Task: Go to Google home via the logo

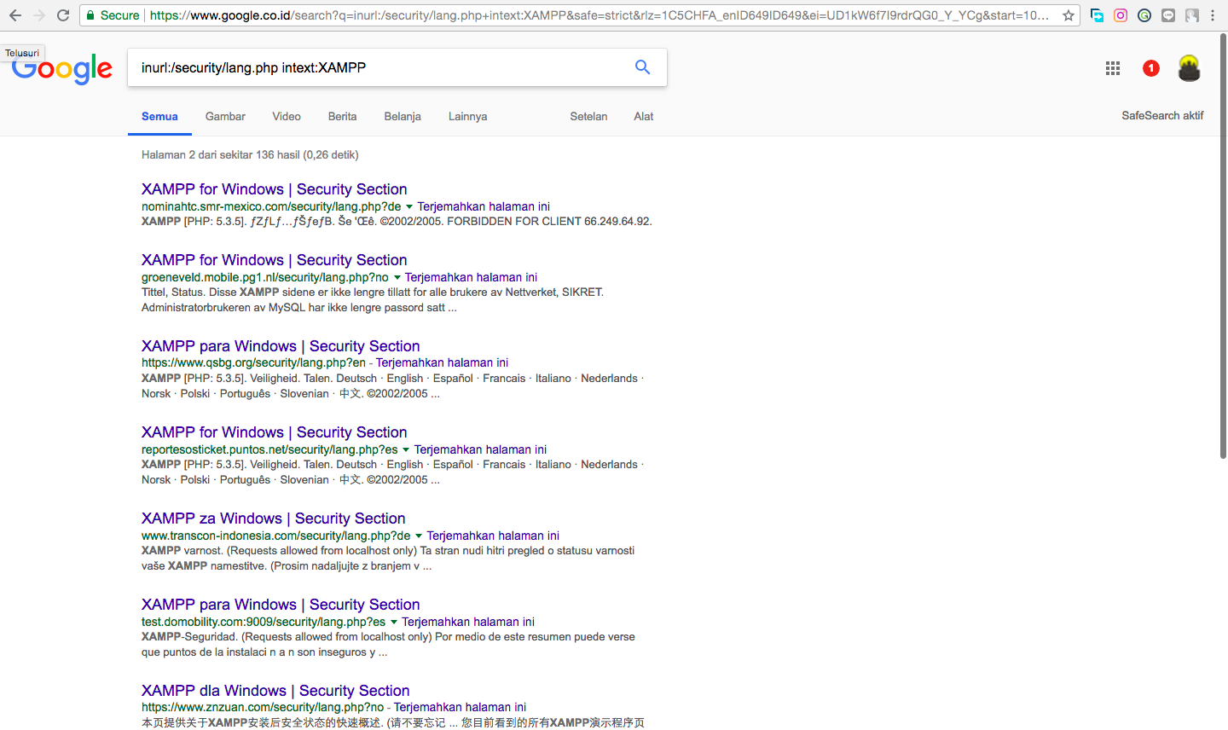Action: coord(62,70)
